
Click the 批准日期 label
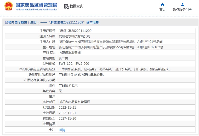(49, 108)
